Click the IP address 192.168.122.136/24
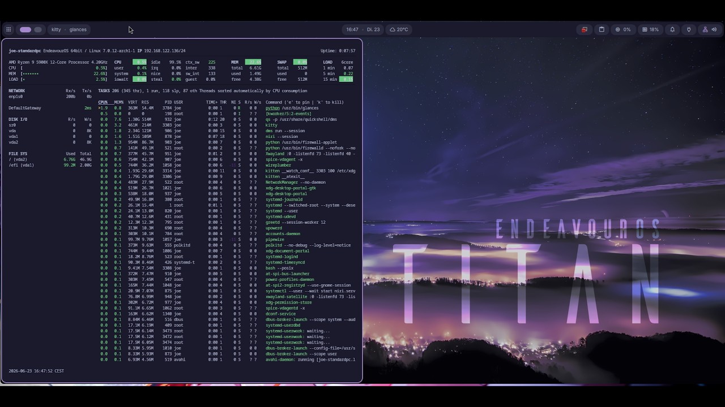 coord(165,51)
